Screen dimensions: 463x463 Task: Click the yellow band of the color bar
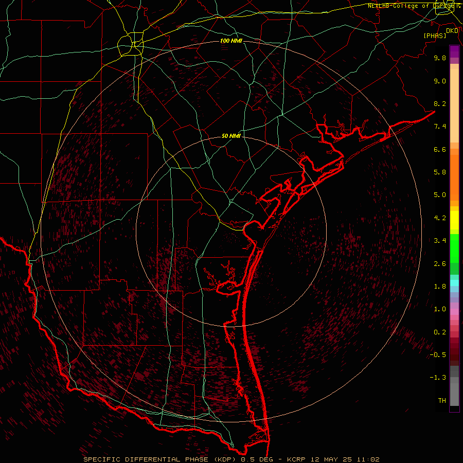(454, 220)
